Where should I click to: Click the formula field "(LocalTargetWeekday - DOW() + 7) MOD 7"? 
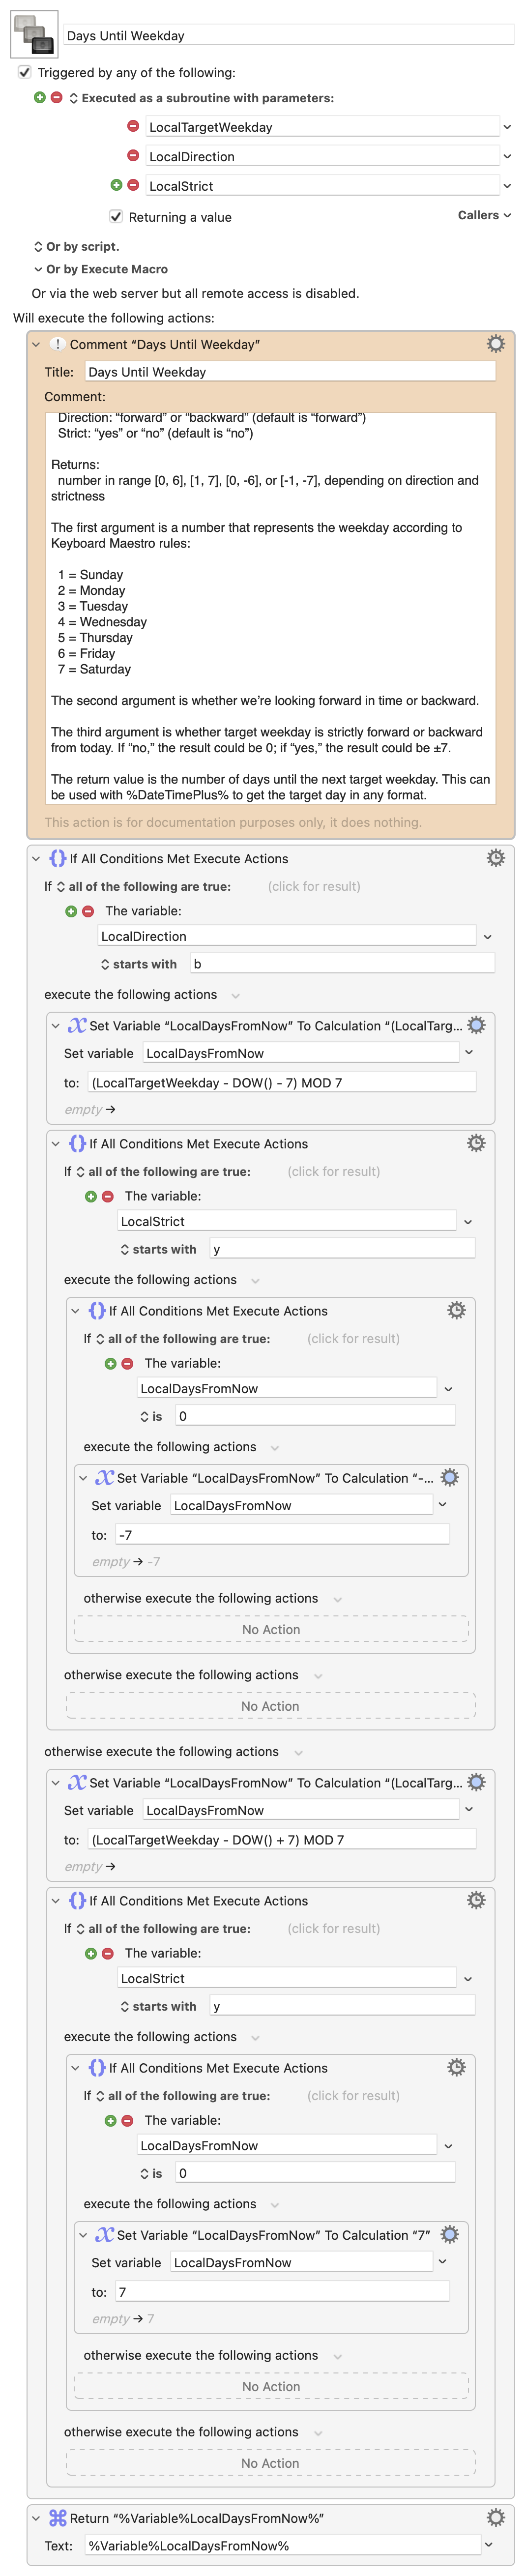click(282, 1839)
